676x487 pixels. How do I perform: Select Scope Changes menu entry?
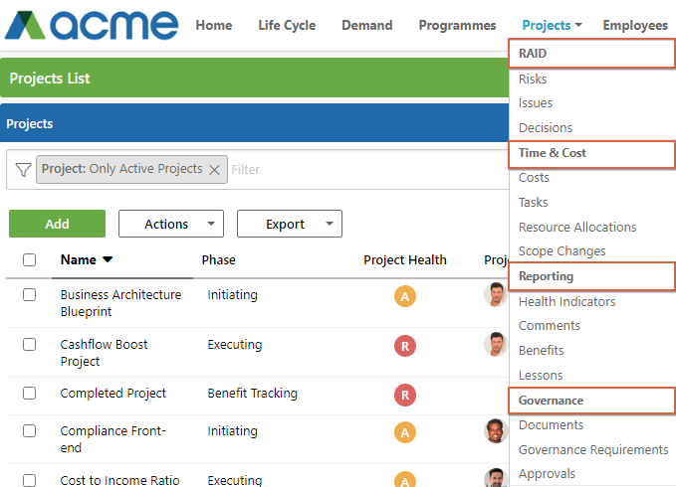point(562,251)
